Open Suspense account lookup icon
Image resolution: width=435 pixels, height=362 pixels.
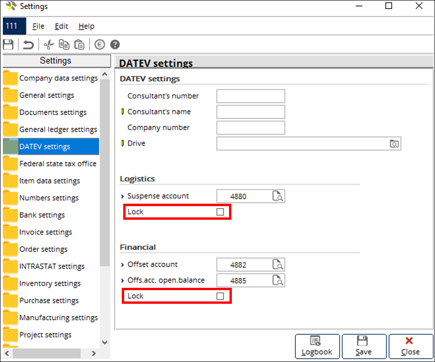click(x=278, y=196)
